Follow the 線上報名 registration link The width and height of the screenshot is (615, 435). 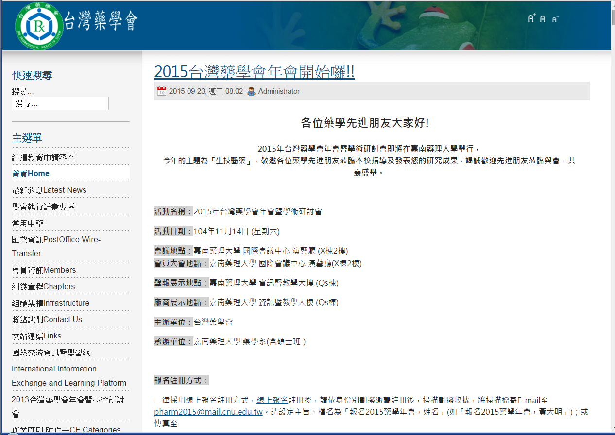click(x=273, y=400)
